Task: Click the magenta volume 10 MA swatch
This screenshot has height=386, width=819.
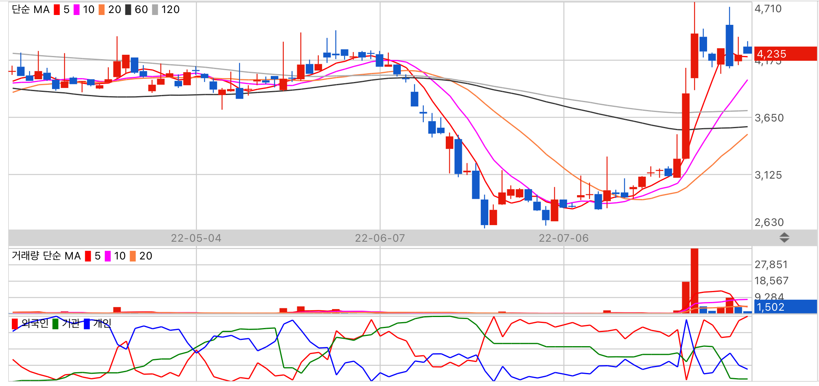Action: pyautogui.click(x=108, y=256)
